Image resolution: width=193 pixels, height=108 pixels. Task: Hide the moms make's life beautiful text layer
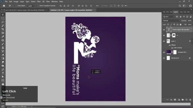tap(164, 30)
